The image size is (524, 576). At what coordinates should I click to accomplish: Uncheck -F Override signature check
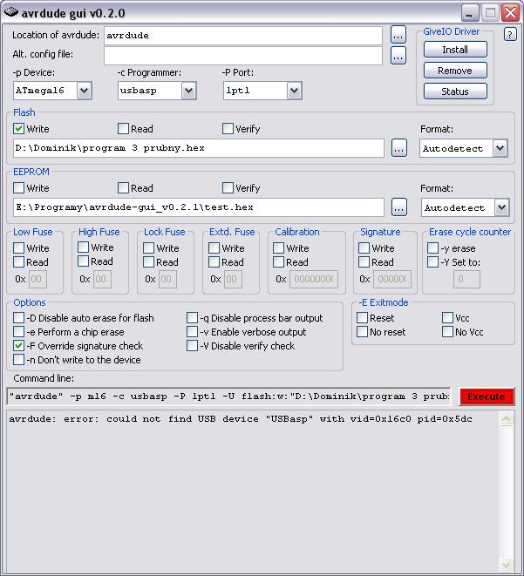point(18,346)
